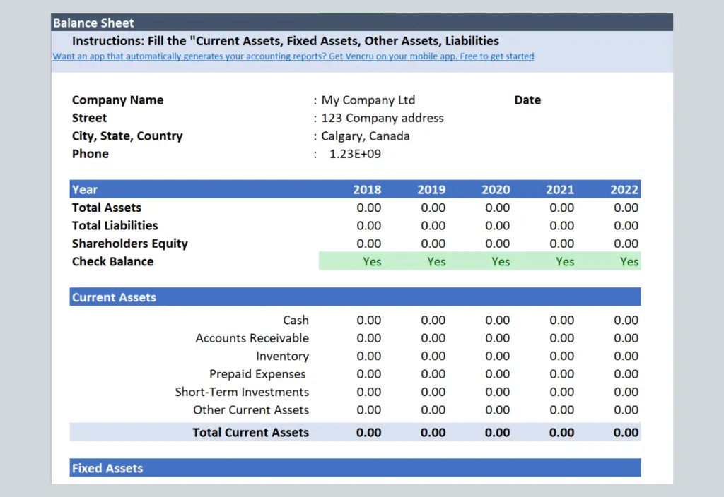The height and width of the screenshot is (497, 724).
Task: Select the Accounts Receivable value for 2020
Action: 497,338
